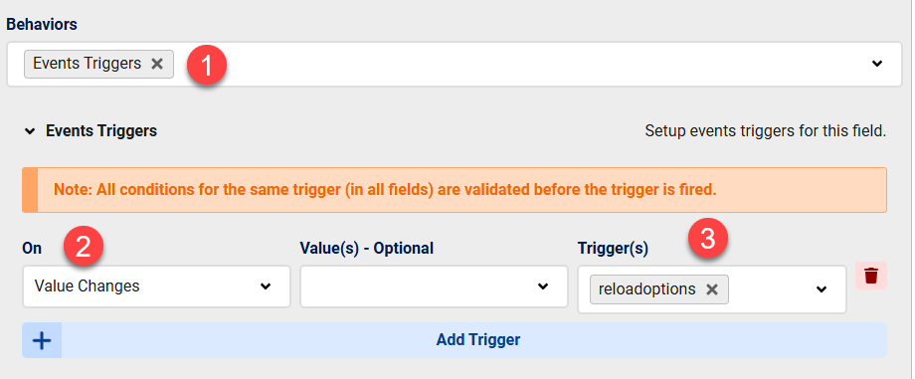Click the plus icon beside Add Trigger
915x379 pixels.
[x=42, y=340]
